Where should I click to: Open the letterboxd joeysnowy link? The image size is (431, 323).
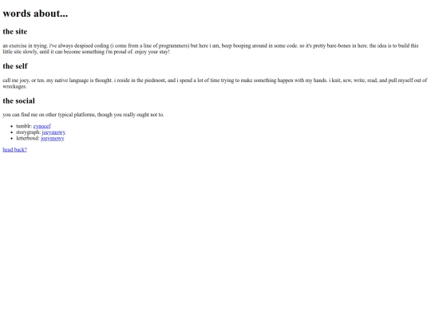click(x=52, y=138)
